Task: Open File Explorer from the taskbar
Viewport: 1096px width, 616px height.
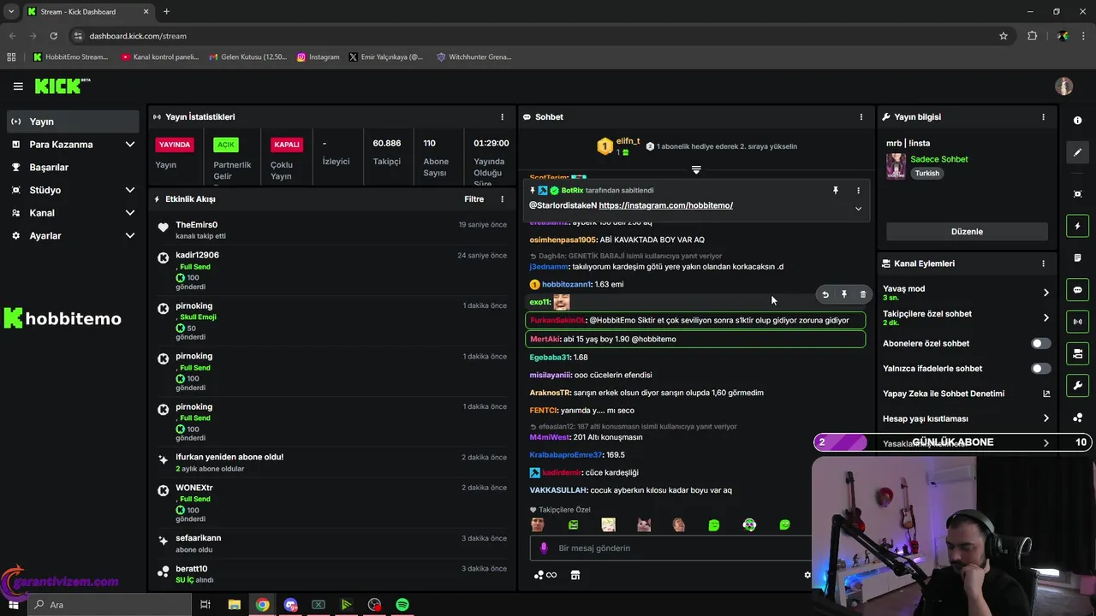Action: click(234, 605)
